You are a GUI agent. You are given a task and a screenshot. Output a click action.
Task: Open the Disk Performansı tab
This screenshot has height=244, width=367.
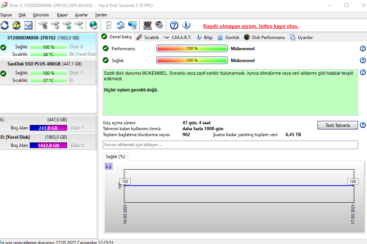[265, 37]
